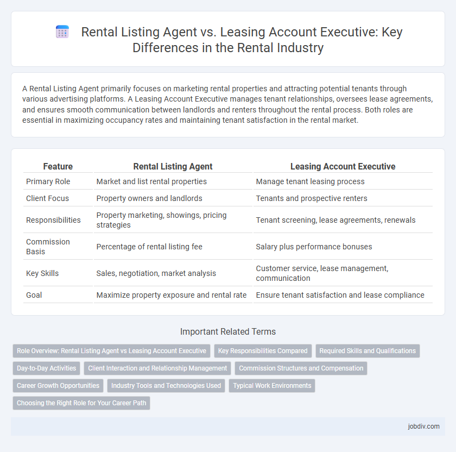Open the Typical Work Environments tag
This screenshot has height=452, width=456.
(272, 386)
